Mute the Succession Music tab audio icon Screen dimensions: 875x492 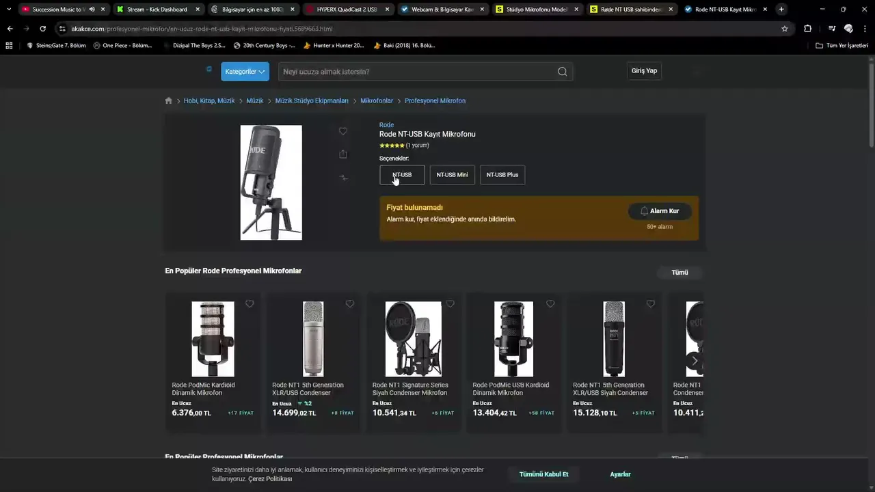coord(92,10)
